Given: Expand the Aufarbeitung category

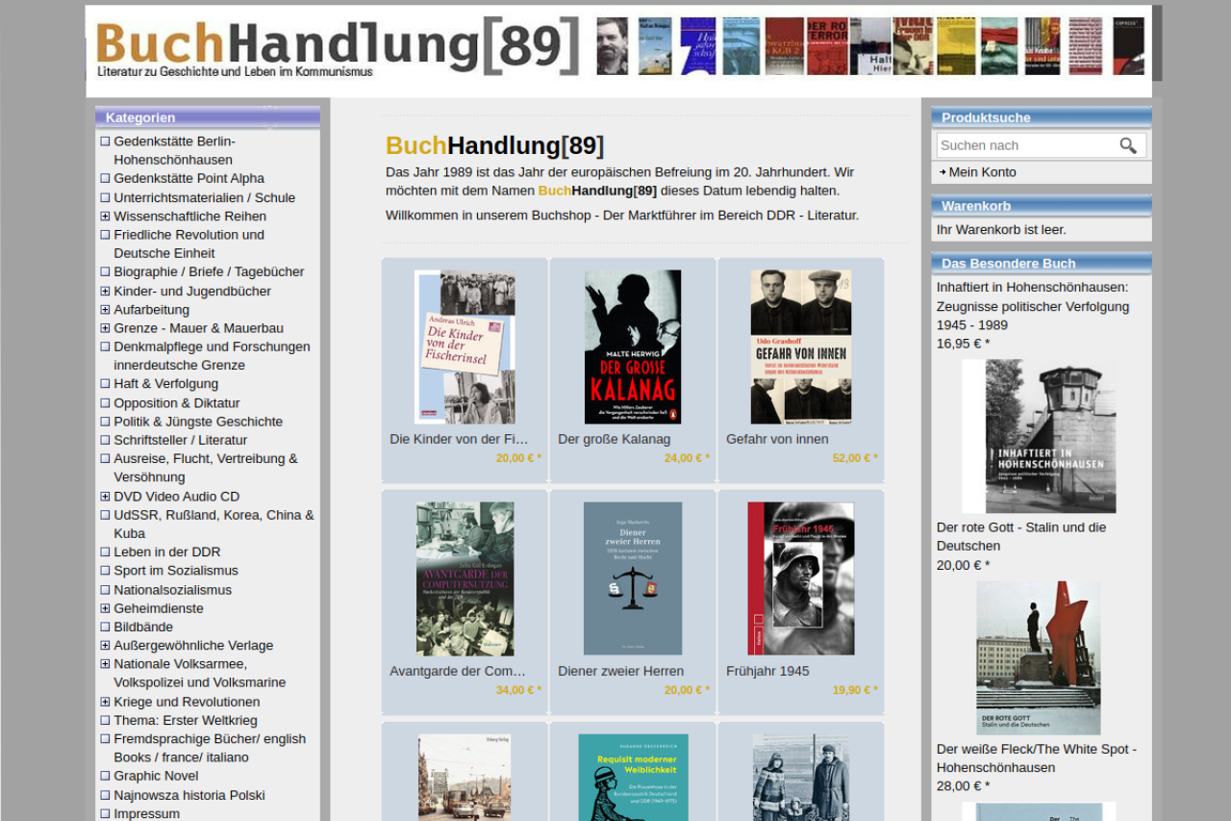Looking at the screenshot, I should point(105,309).
